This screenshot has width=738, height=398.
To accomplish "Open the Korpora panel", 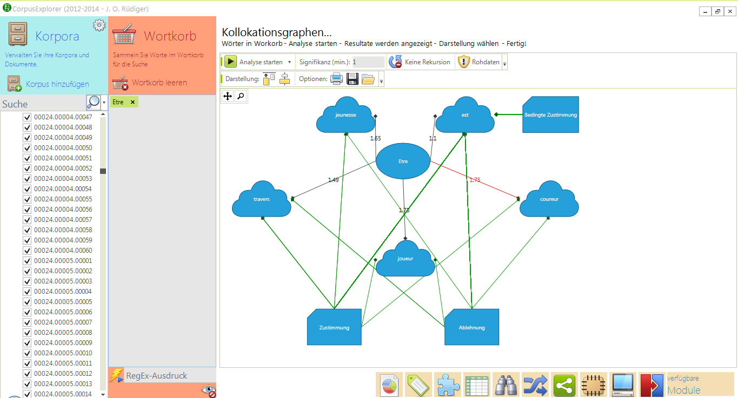I will pyautogui.click(x=57, y=37).
